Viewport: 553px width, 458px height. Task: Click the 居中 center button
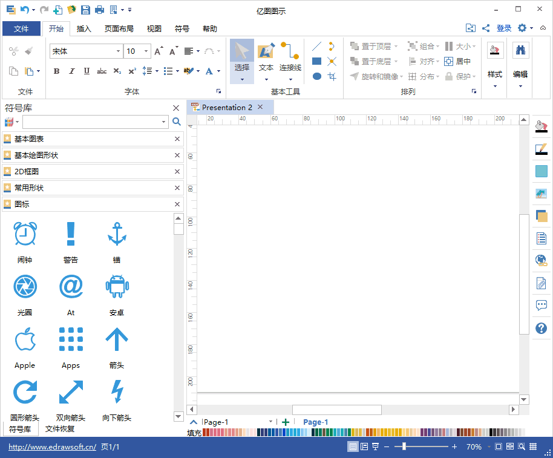click(457, 61)
